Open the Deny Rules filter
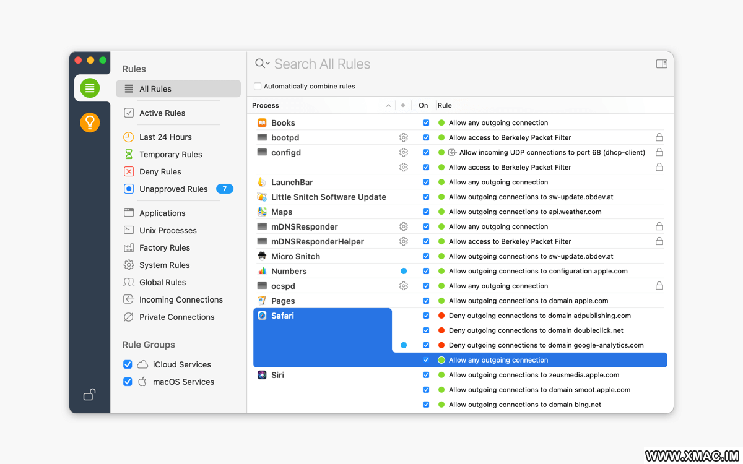Viewport: 743px width, 464px height. [x=160, y=171]
